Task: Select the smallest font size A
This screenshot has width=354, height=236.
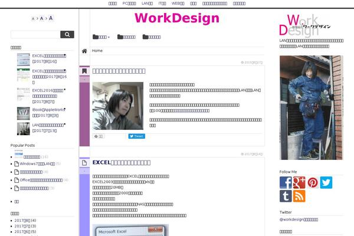Action: pyautogui.click(x=33, y=19)
